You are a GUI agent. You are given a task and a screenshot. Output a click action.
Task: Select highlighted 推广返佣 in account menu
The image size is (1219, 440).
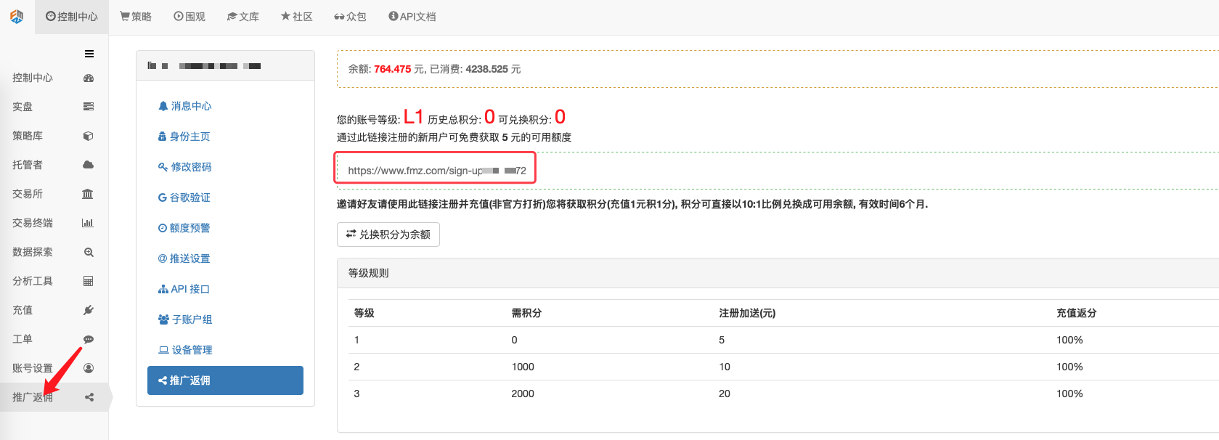tap(225, 380)
